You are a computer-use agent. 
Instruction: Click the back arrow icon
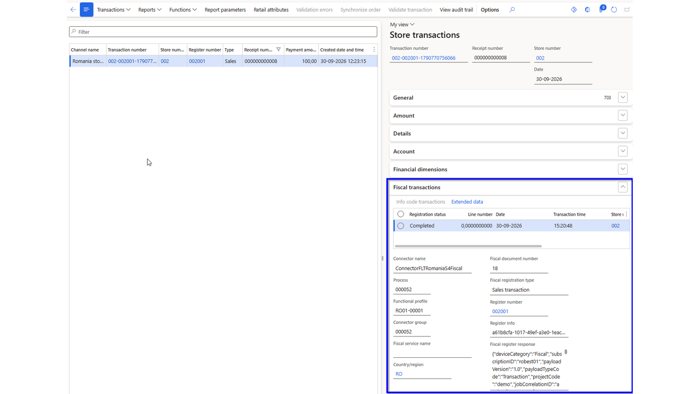[x=73, y=10]
